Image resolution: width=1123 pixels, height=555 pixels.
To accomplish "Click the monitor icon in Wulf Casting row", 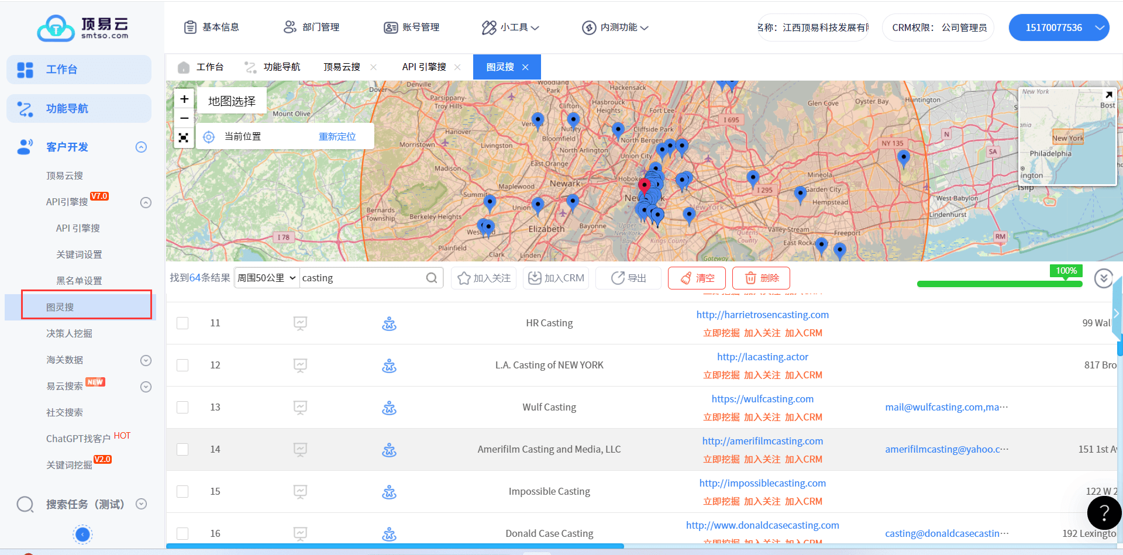I will pos(300,408).
